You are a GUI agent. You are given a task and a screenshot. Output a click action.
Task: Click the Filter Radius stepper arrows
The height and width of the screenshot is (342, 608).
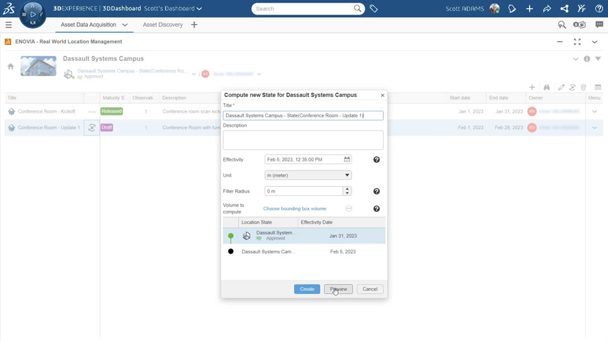(x=347, y=191)
